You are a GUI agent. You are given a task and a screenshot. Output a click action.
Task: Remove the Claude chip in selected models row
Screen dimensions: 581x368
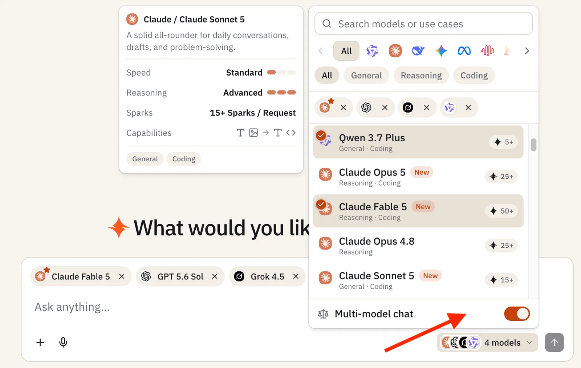point(343,108)
